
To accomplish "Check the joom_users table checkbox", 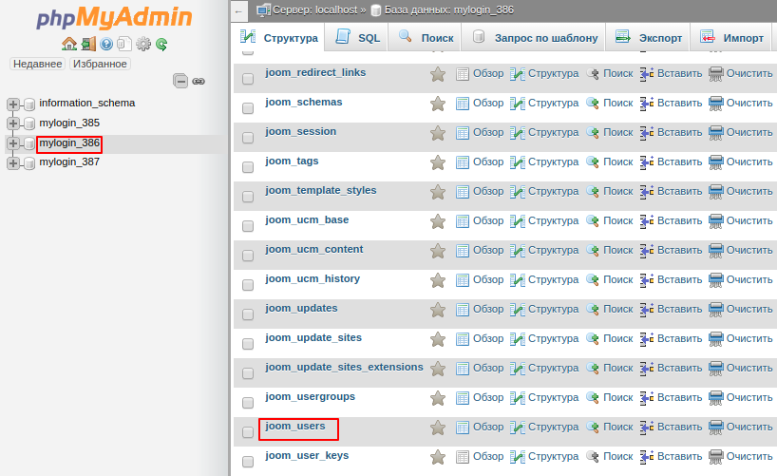I will (x=248, y=432).
